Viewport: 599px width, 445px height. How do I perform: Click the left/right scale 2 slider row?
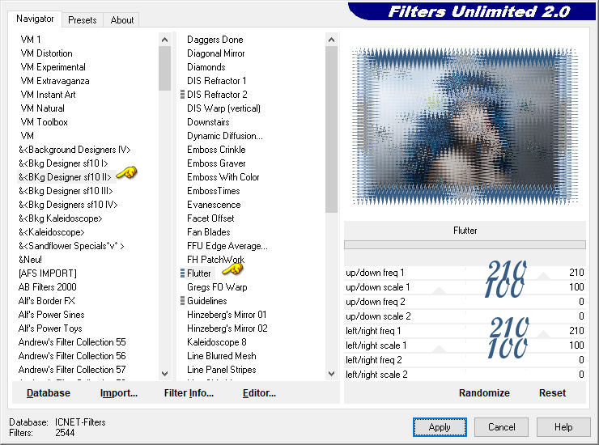tap(465, 375)
